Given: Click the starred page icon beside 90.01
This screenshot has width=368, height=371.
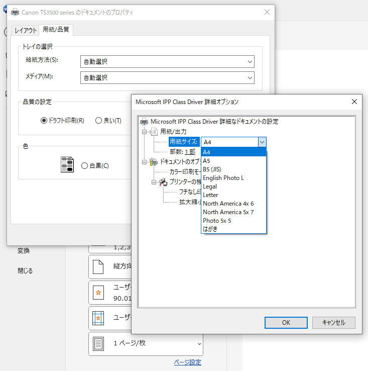Looking at the screenshot, I should (x=98, y=293).
